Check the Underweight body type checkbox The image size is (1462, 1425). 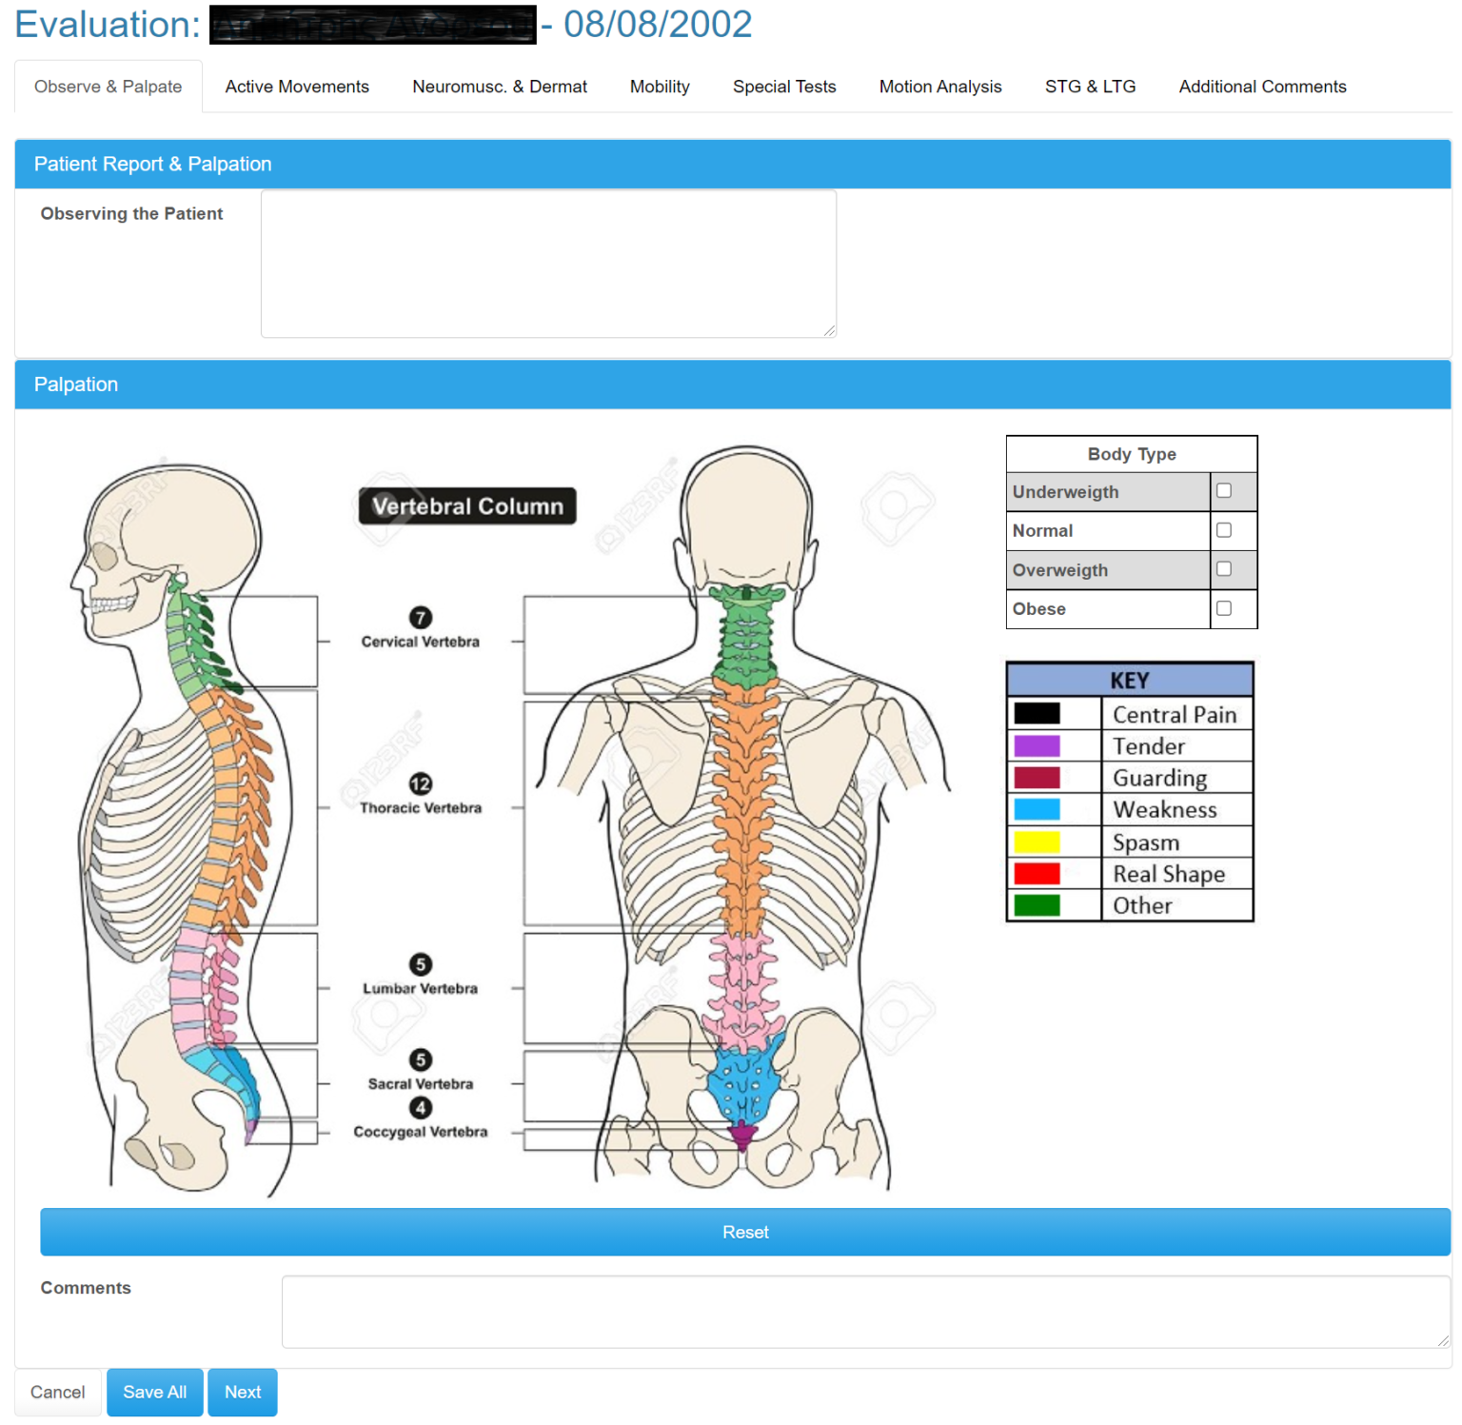tap(1223, 491)
